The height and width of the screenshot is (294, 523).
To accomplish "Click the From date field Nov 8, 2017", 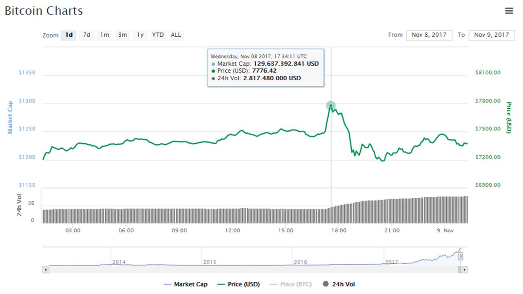I will 429,35.
